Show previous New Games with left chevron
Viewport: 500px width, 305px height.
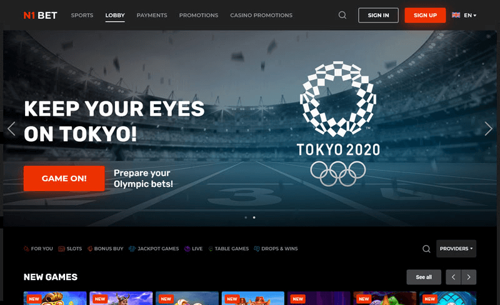point(453,277)
